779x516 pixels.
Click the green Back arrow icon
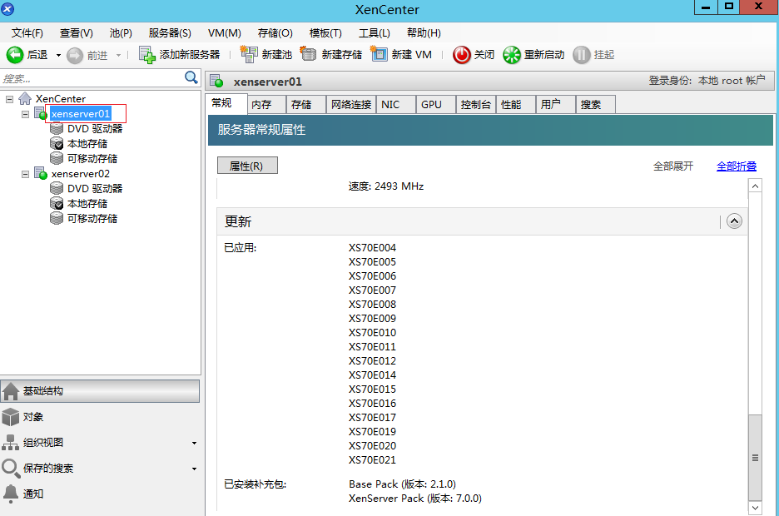pos(15,55)
